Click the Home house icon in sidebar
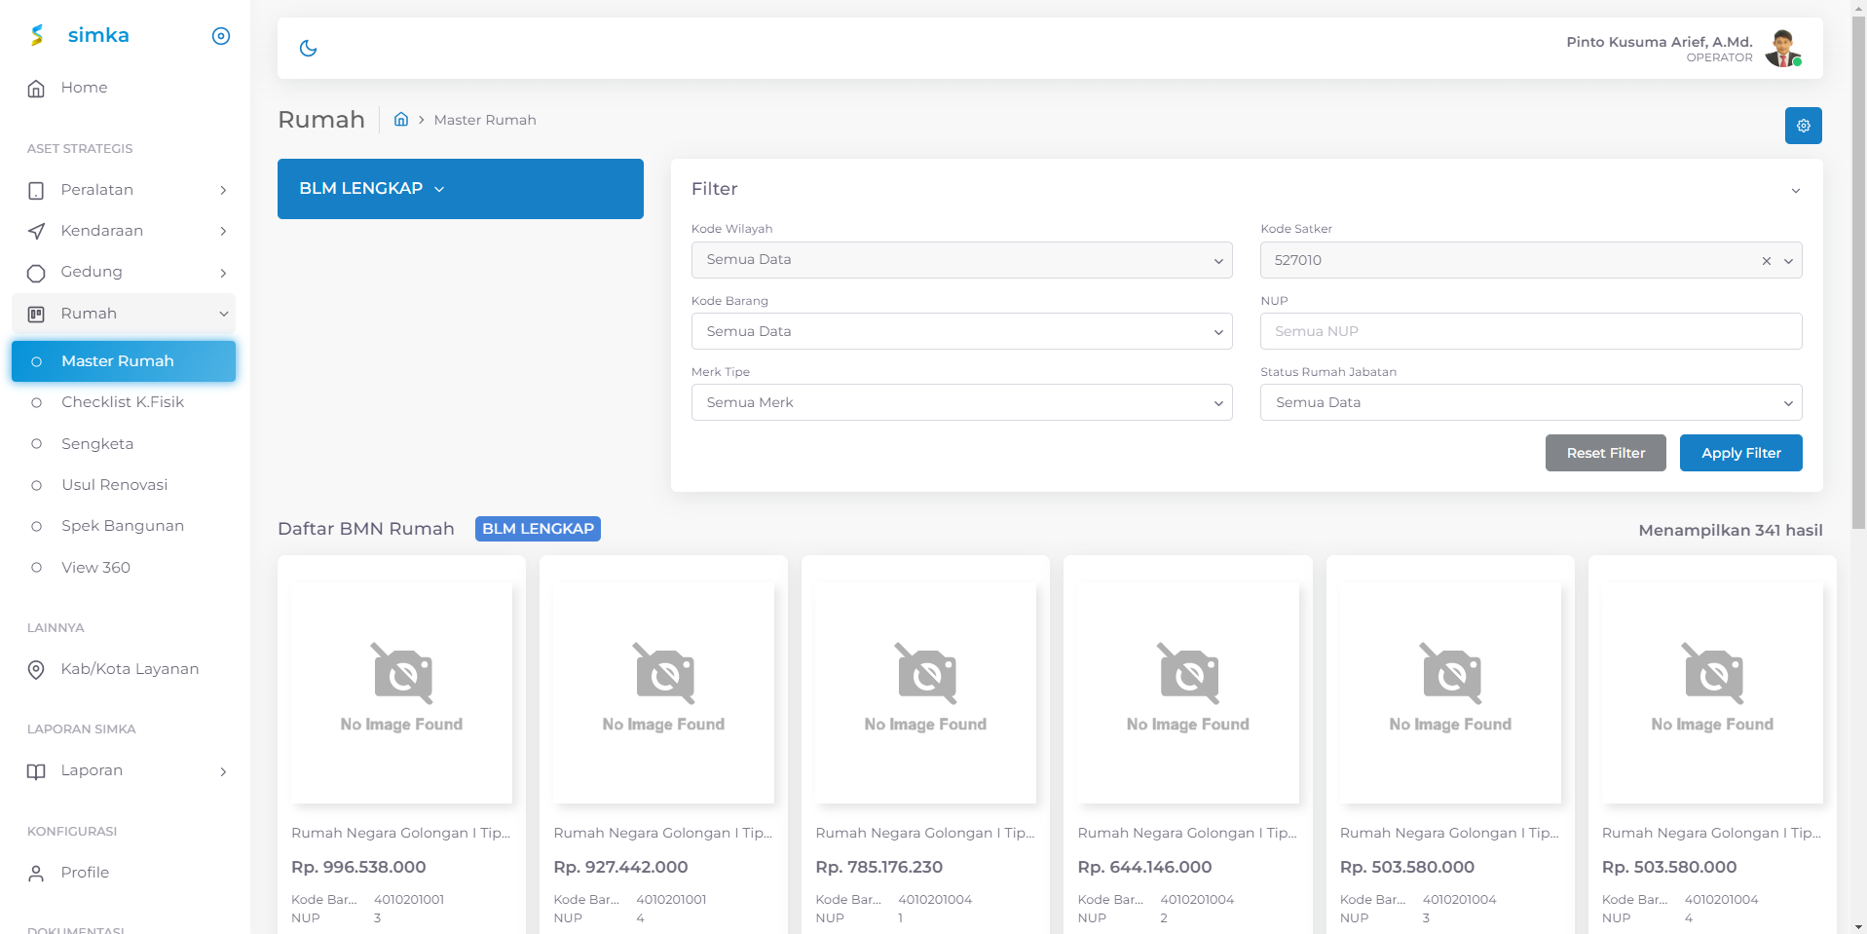 tap(36, 89)
